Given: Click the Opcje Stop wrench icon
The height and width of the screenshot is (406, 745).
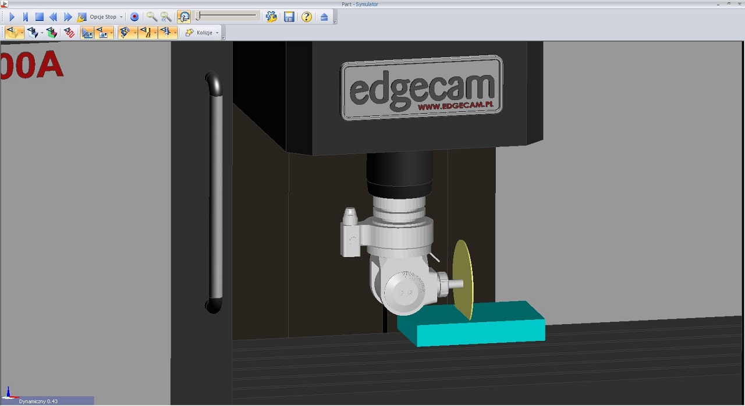Looking at the screenshot, I should [81, 17].
